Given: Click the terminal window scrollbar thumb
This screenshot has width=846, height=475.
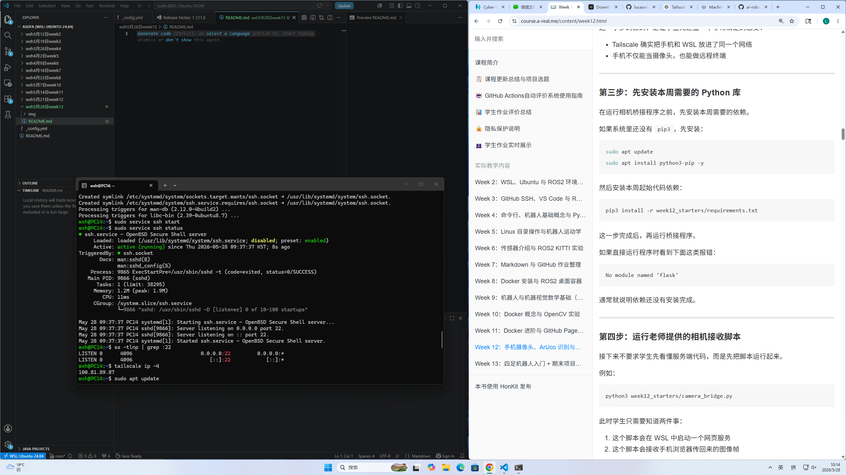Looking at the screenshot, I should [x=442, y=339].
